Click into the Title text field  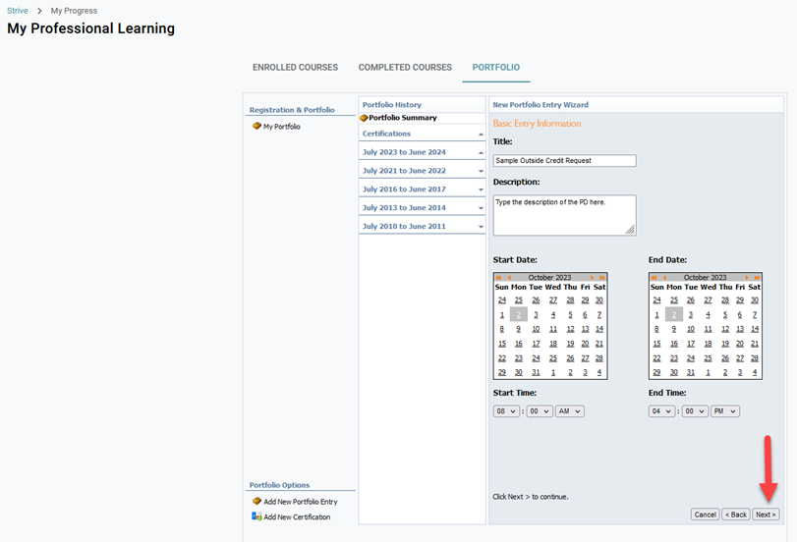pos(564,160)
